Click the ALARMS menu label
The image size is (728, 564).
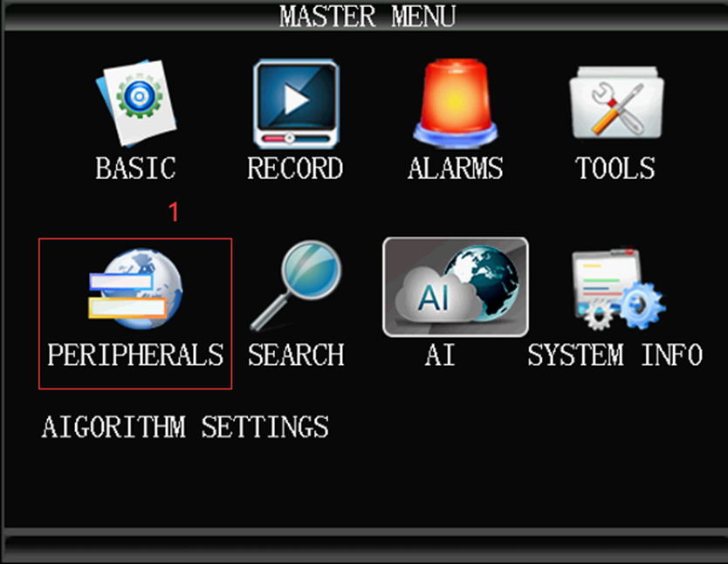[x=456, y=168]
